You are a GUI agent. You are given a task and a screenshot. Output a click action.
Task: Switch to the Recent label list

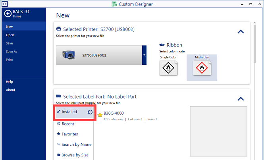[x=68, y=124]
